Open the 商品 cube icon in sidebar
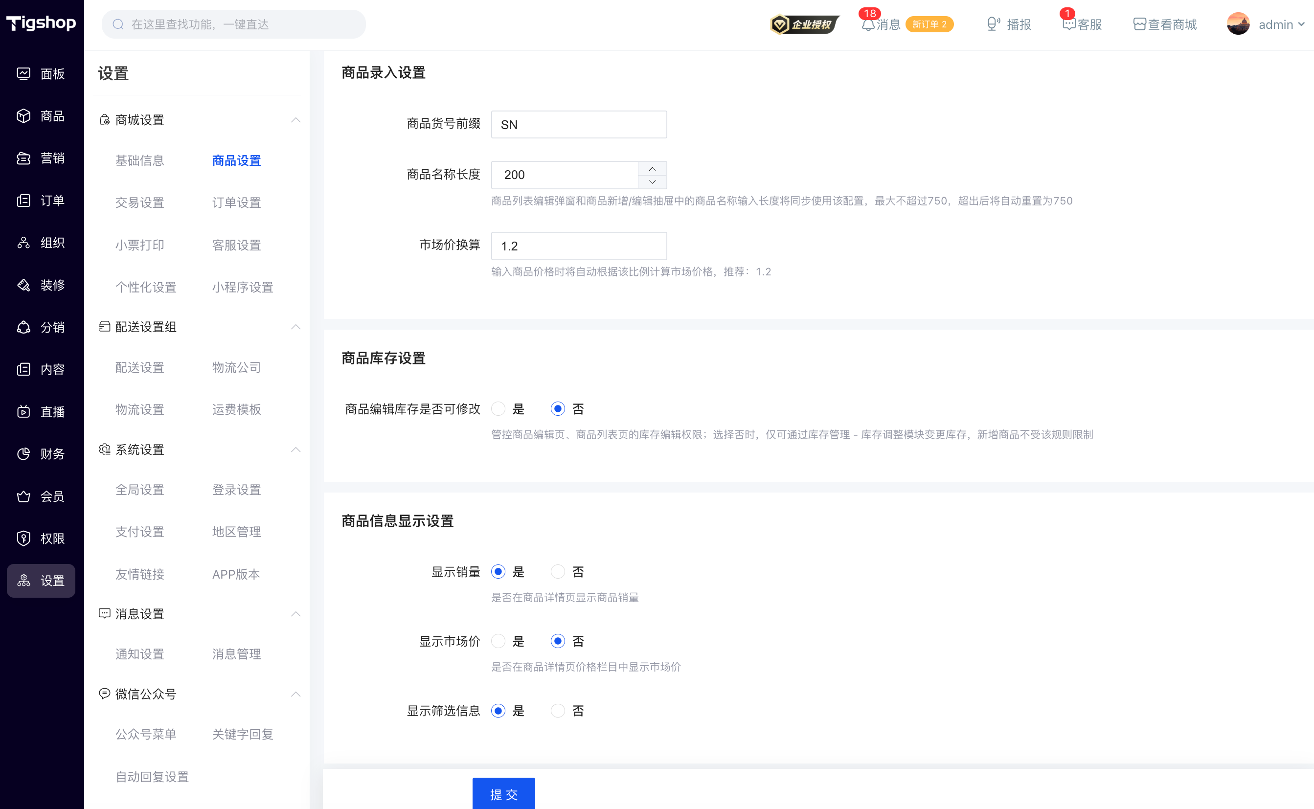This screenshot has width=1314, height=809. point(23,115)
